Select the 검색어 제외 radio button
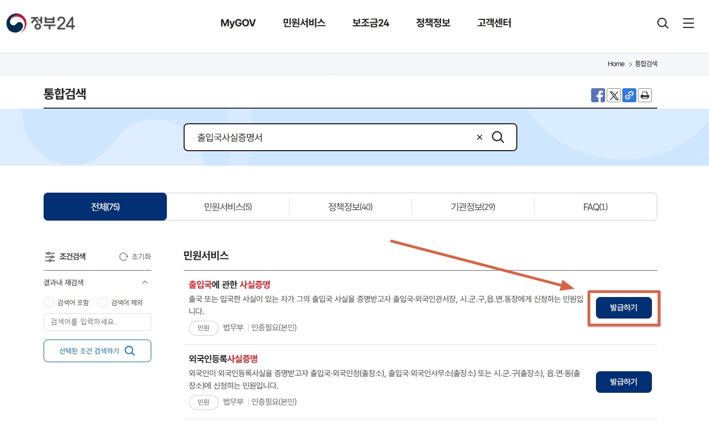The height and width of the screenshot is (424, 709). (x=103, y=302)
